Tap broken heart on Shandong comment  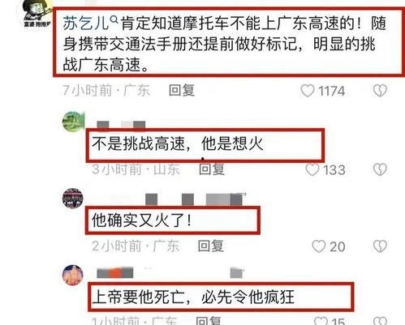(380, 169)
